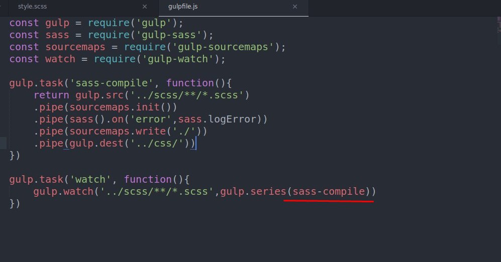
Task: Close the style.scss tab
Action: tap(145, 7)
